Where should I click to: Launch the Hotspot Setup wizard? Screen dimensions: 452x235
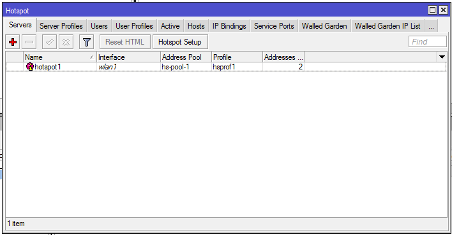(x=180, y=42)
